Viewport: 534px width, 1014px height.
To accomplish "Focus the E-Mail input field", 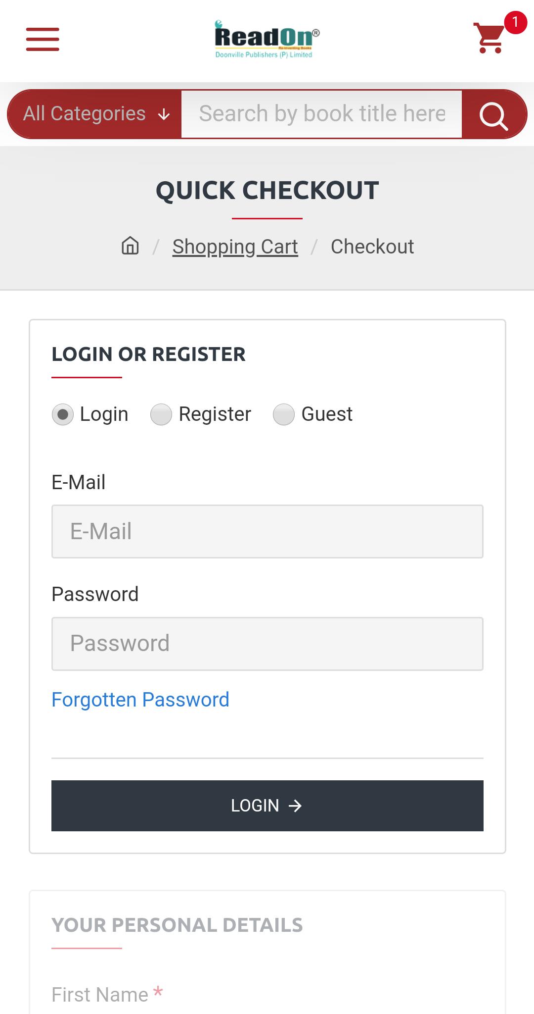I will click(267, 532).
